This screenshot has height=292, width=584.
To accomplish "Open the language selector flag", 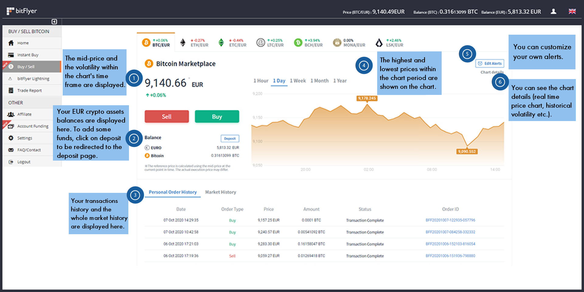I will [x=572, y=11].
